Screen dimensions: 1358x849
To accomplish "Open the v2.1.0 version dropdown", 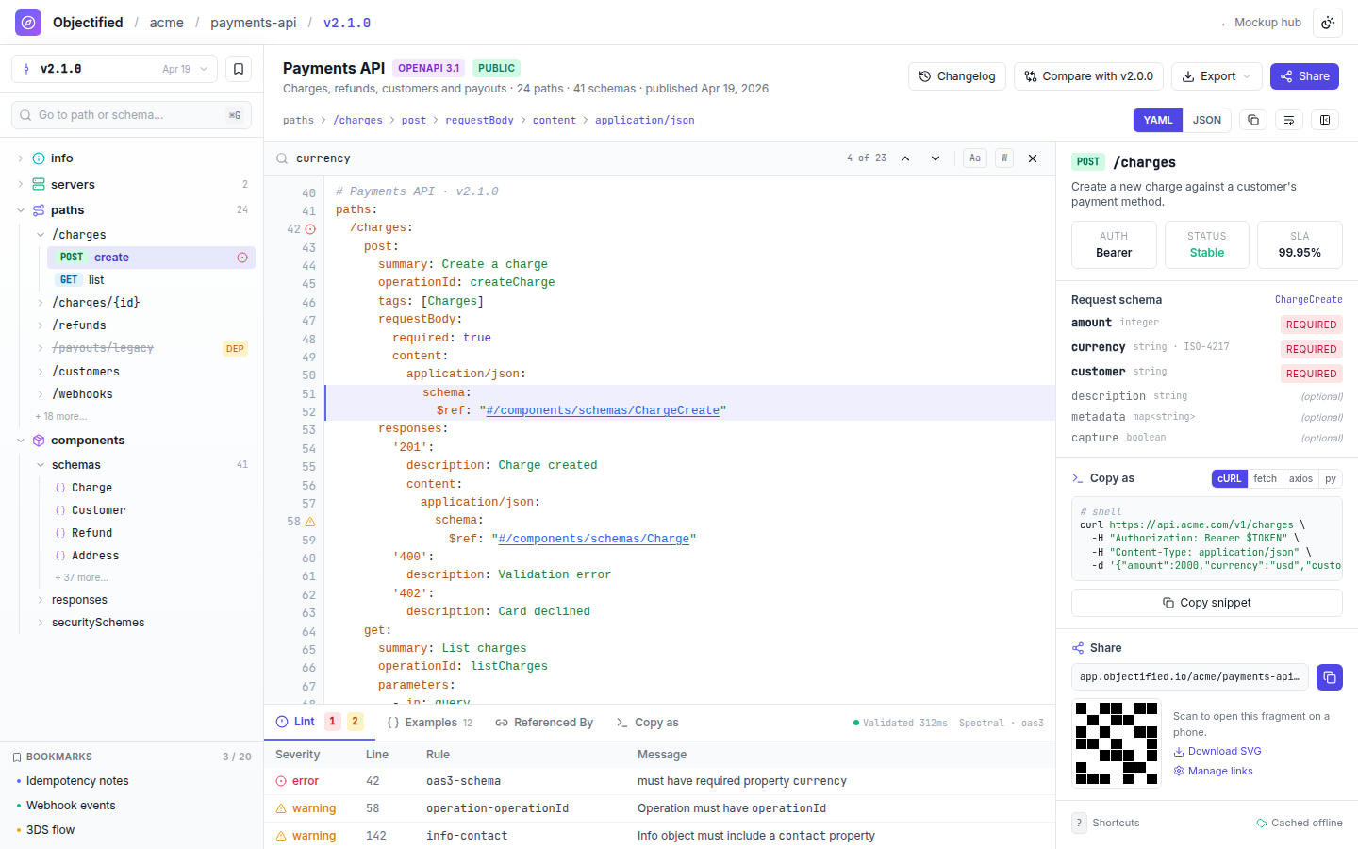I will 114,69.
